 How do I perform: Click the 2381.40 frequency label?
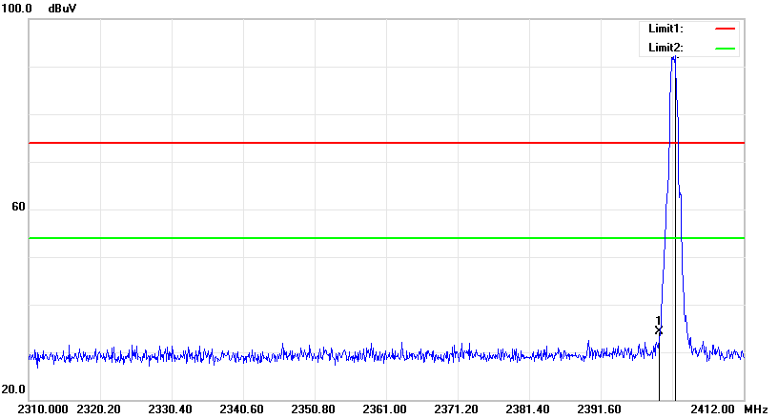[x=527, y=409]
